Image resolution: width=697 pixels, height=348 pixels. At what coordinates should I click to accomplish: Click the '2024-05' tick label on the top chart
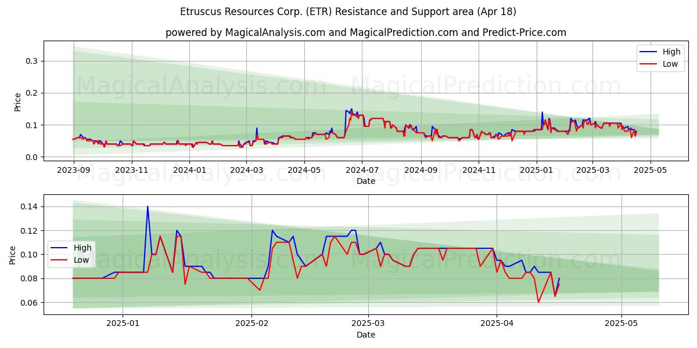304,170
